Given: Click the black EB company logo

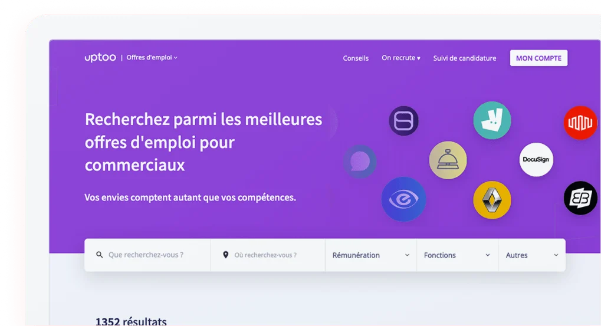Looking at the screenshot, I should pos(580,198).
